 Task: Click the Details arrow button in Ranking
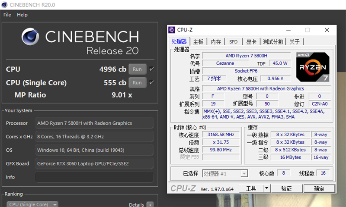(x=150, y=204)
